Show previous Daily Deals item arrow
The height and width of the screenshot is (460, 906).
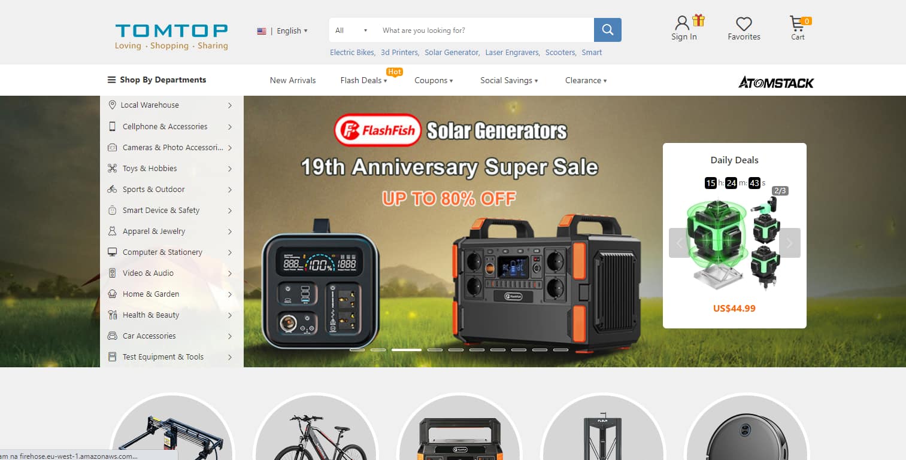click(x=679, y=243)
